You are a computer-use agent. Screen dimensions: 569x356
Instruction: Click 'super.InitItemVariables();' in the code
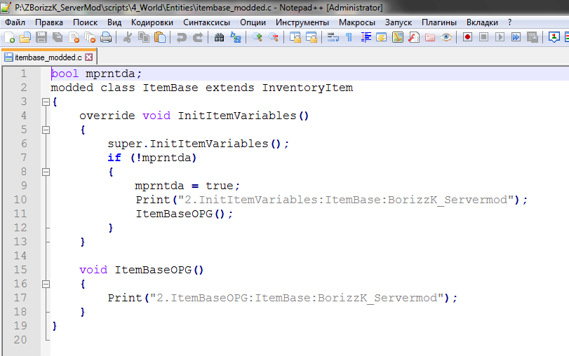[x=198, y=144]
